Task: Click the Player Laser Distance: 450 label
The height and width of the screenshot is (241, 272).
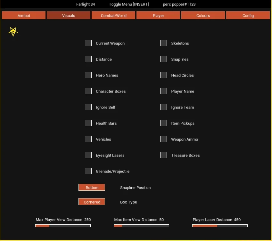Action: click(217, 220)
